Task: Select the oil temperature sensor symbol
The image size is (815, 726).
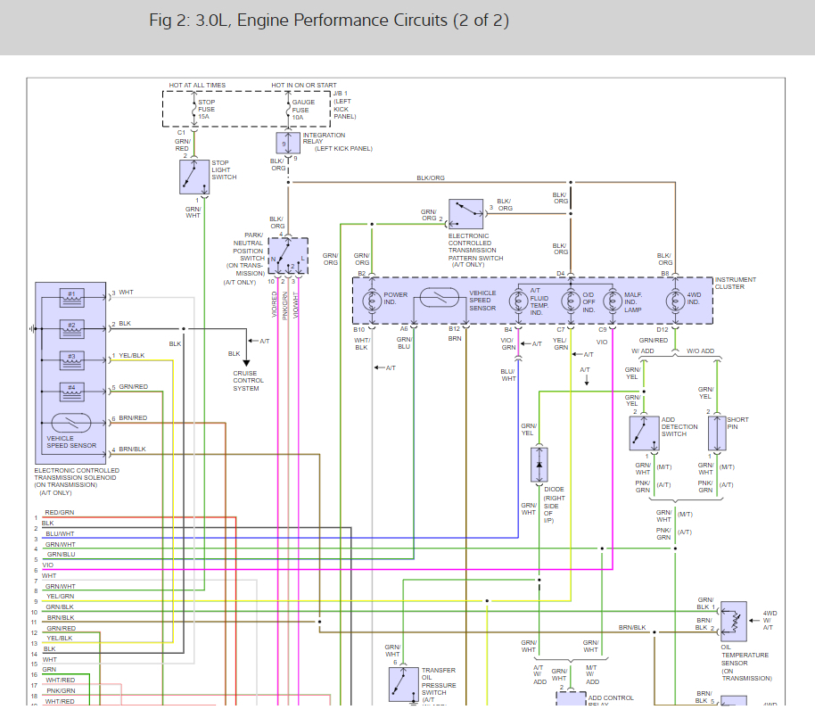Action: pyautogui.click(x=733, y=617)
